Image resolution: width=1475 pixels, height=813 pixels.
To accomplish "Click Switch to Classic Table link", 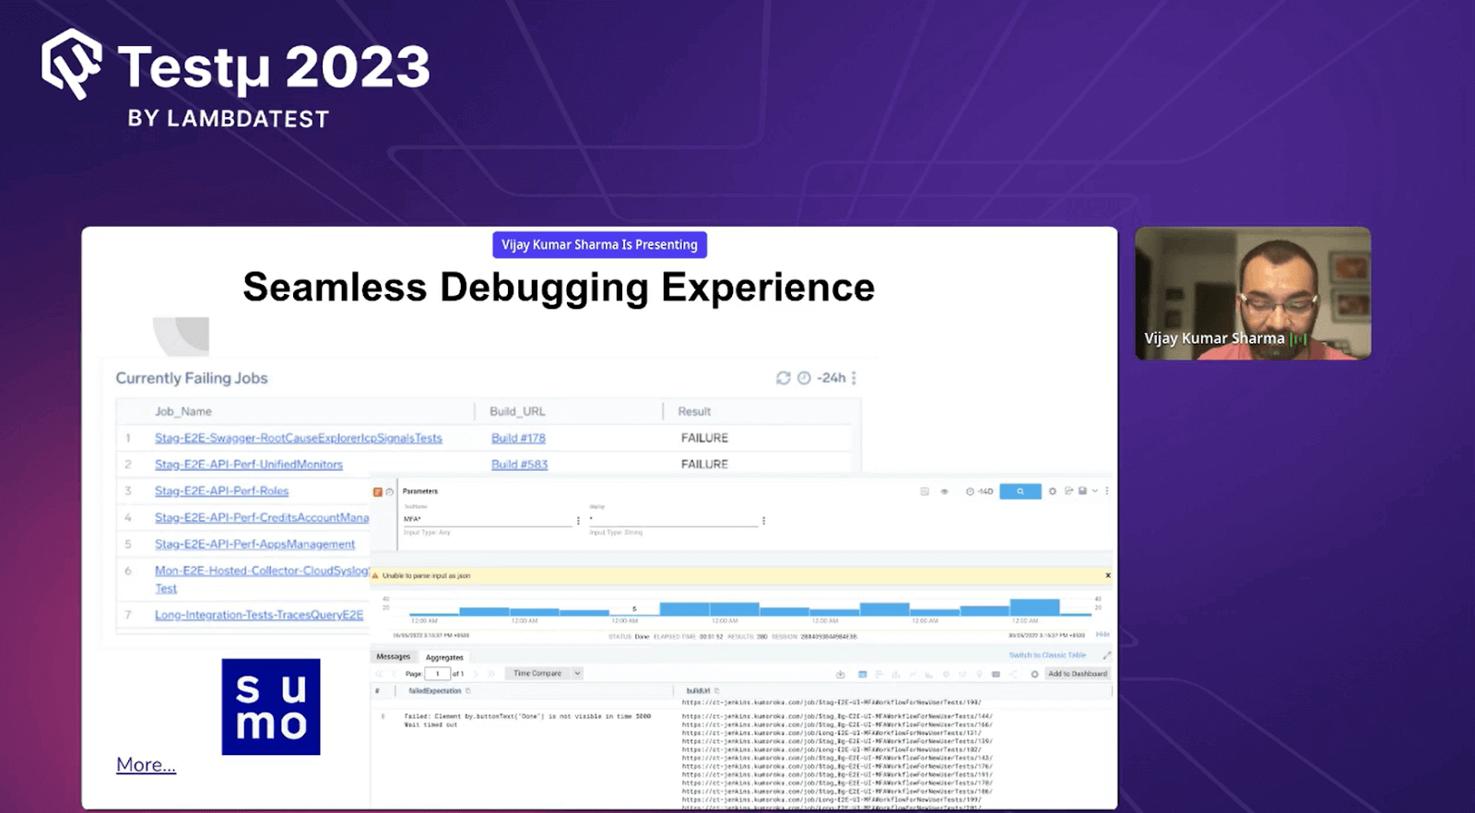I will coord(1047,654).
